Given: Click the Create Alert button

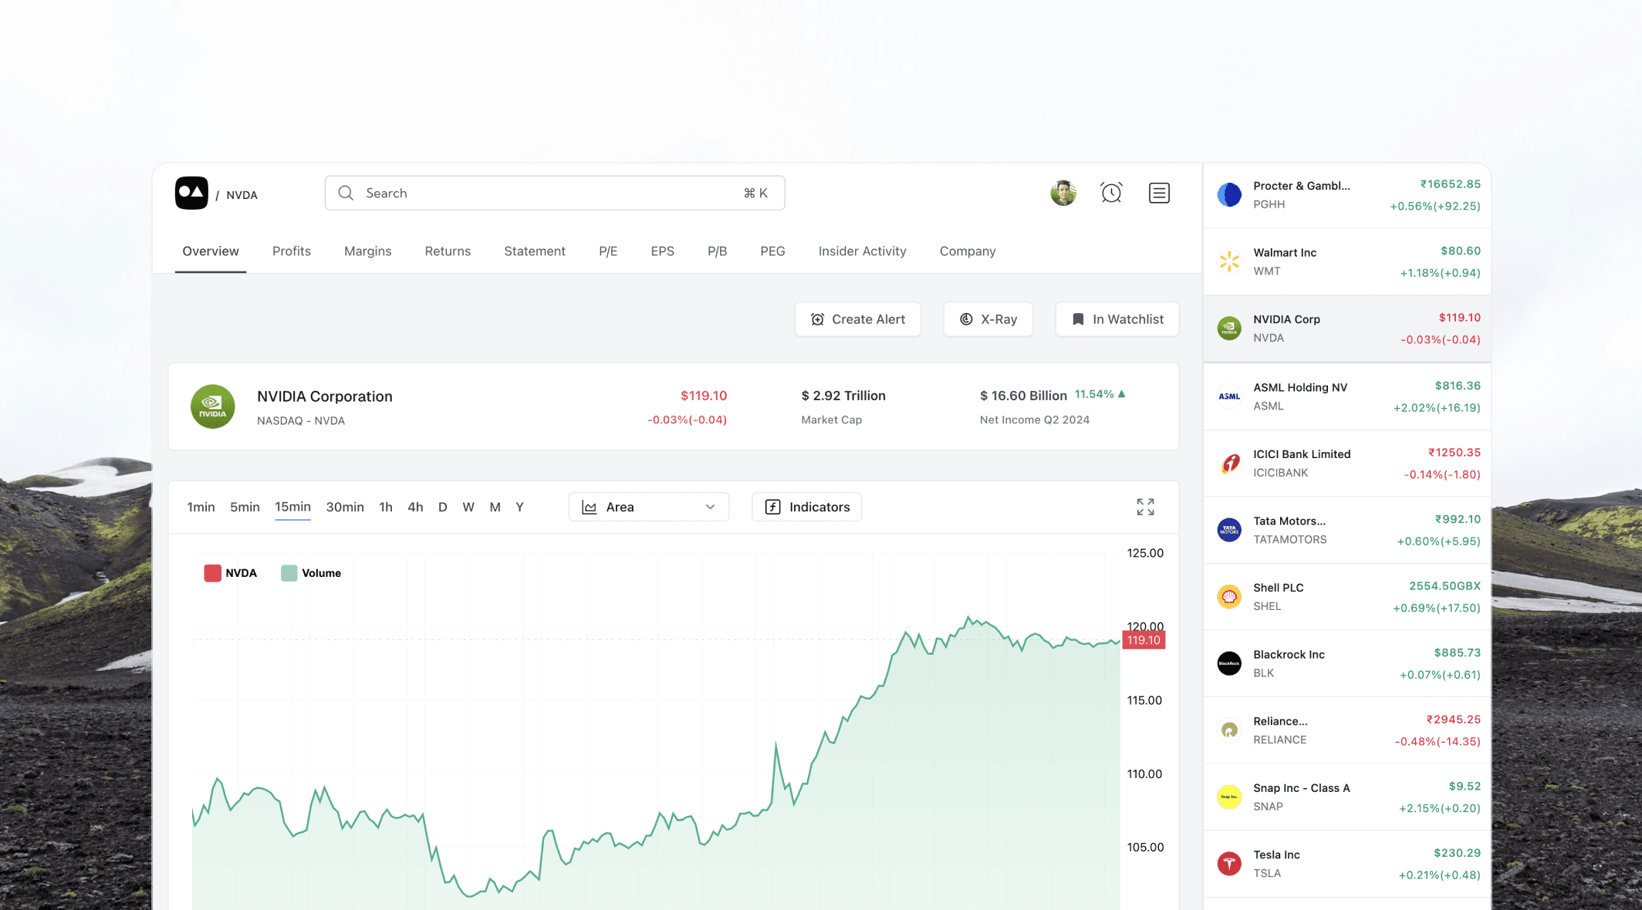Looking at the screenshot, I should 857,319.
